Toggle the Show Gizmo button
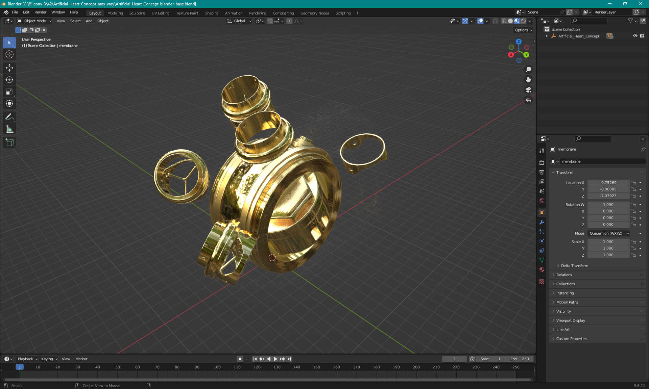 coord(465,21)
